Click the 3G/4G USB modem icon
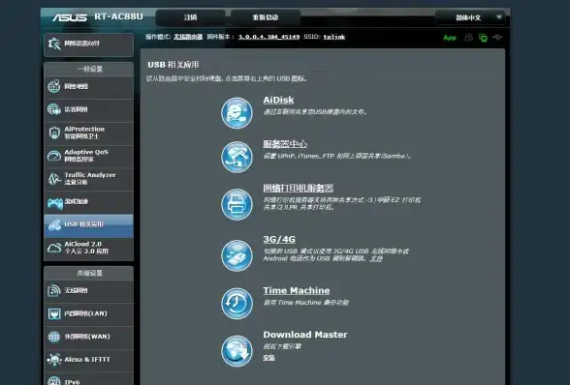The width and height of the screenshot is (570, 385). point(237,255)
